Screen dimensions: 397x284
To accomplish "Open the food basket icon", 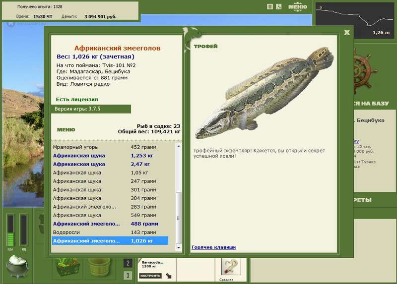I will click(x=68, y=268).
